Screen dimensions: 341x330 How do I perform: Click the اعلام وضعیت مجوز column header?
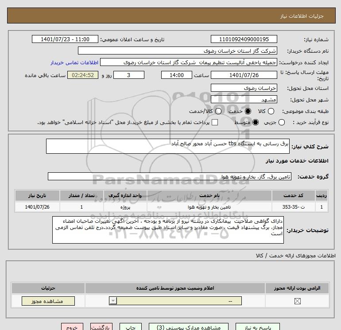click(175, 288)
